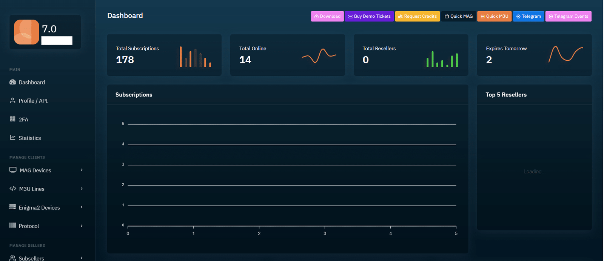This screenshot has width=604, height=261.
Task: Open Quick M3U from the top bar
Action: (494, 16)
